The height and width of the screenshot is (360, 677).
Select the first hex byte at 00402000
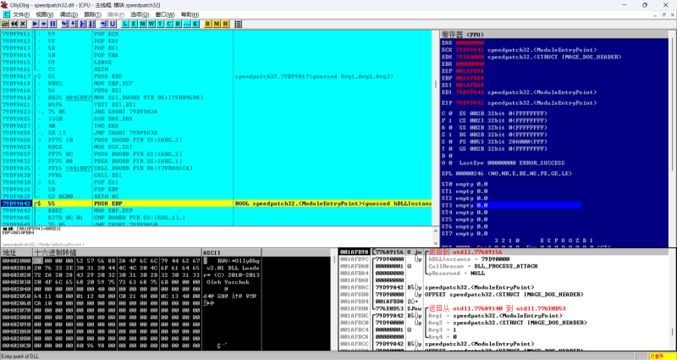pyautogui.click(x=37, y=261)
